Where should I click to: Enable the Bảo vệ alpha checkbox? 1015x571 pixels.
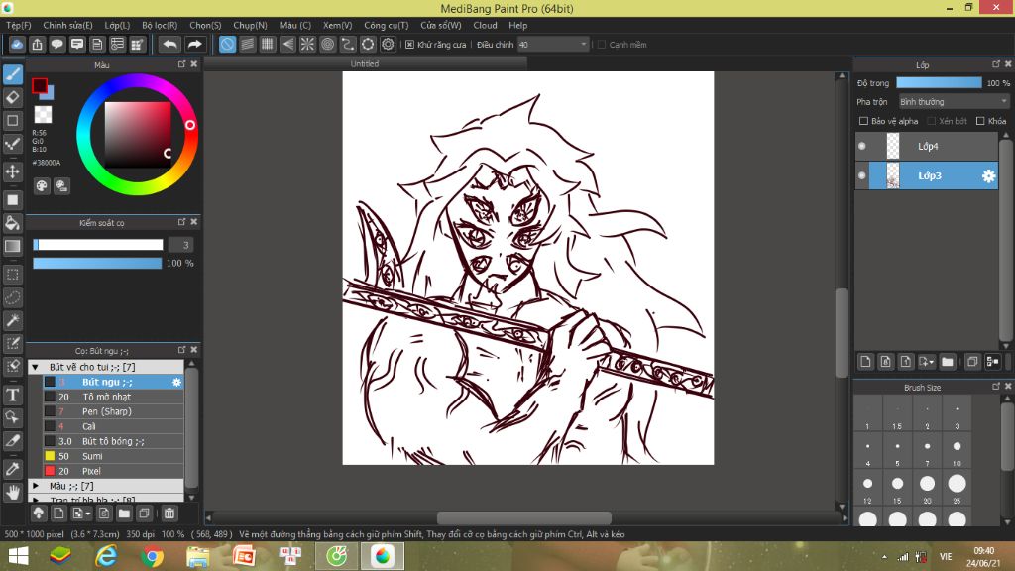coord(863,121)
